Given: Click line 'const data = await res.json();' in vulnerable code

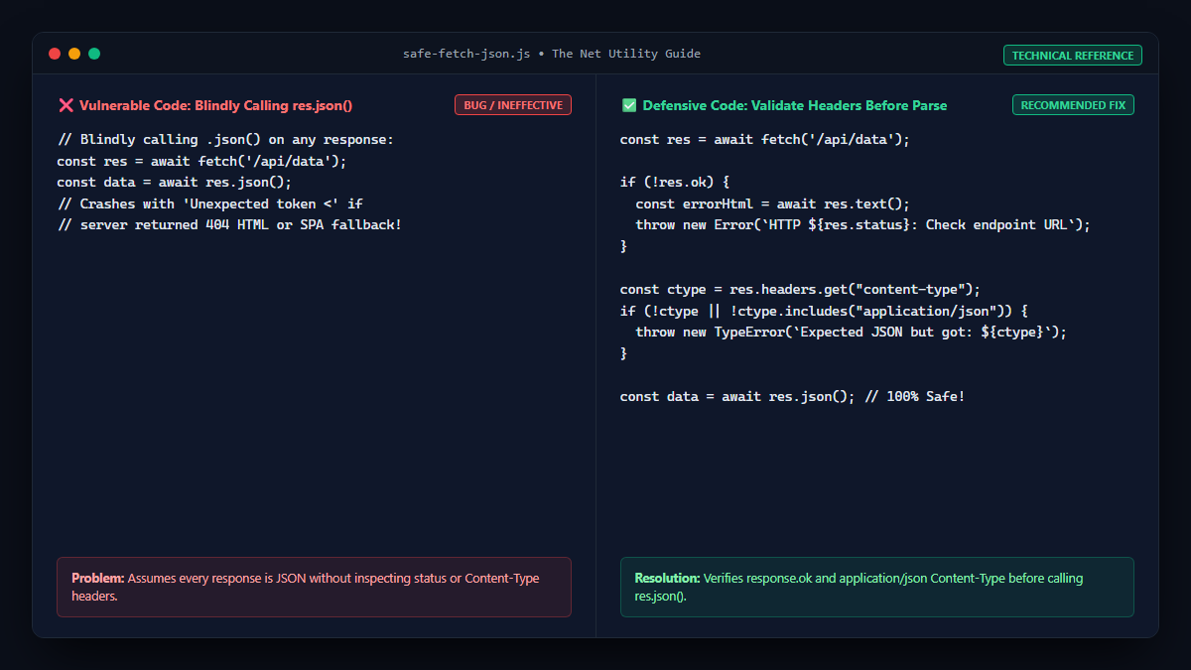Looking at the screenshot, I should click(175, 183).
